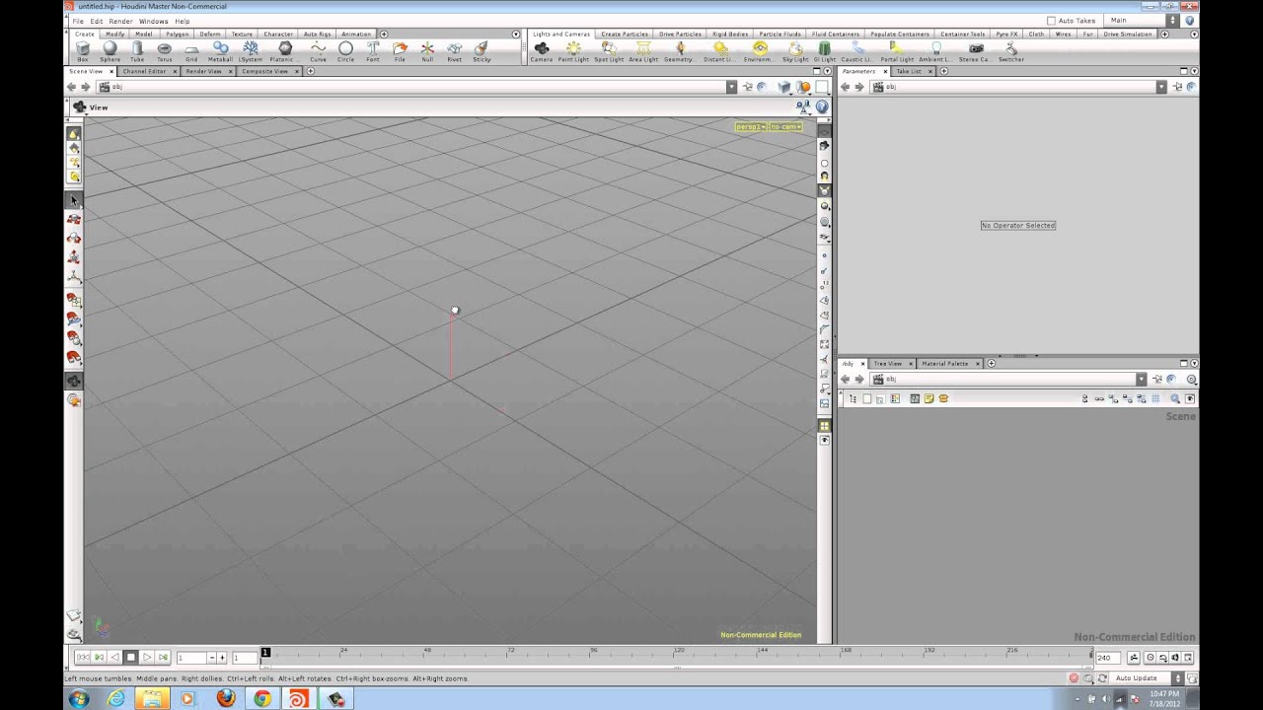Add a Tube primitive

[x=137, y=51]
